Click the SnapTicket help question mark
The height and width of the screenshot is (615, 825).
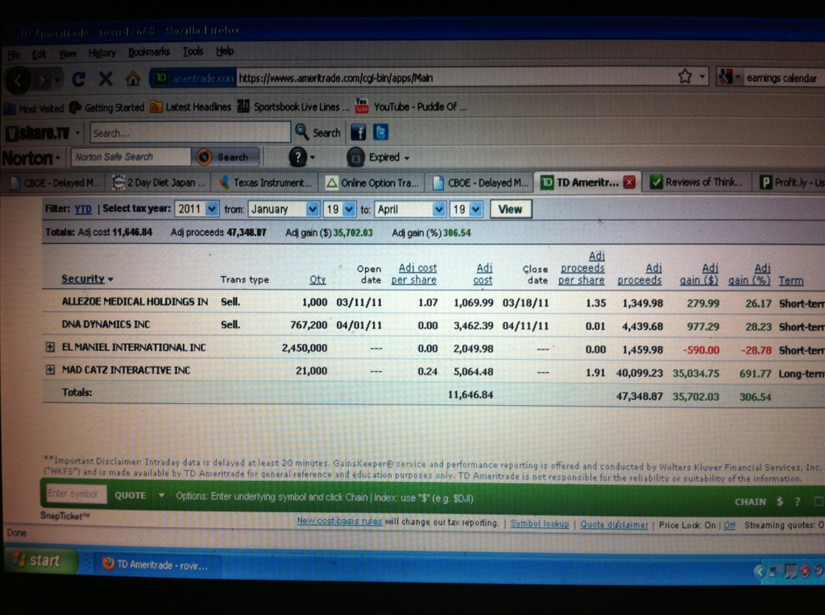pos(797,502)
